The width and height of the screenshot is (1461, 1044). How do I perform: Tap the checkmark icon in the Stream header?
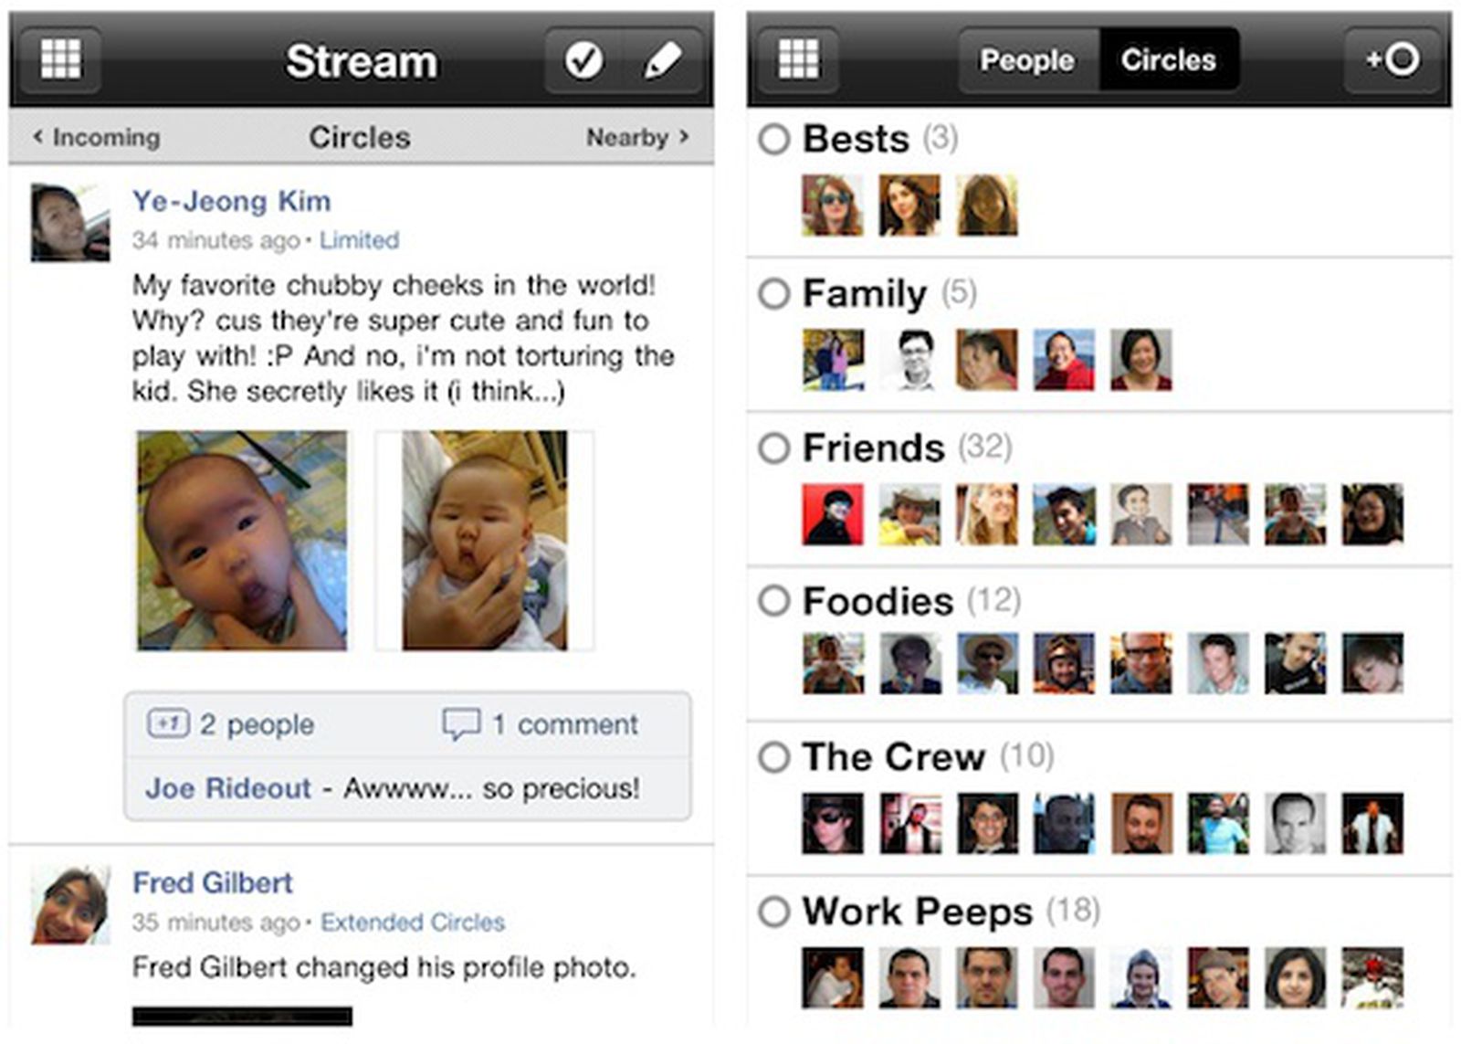coord(585,60)
